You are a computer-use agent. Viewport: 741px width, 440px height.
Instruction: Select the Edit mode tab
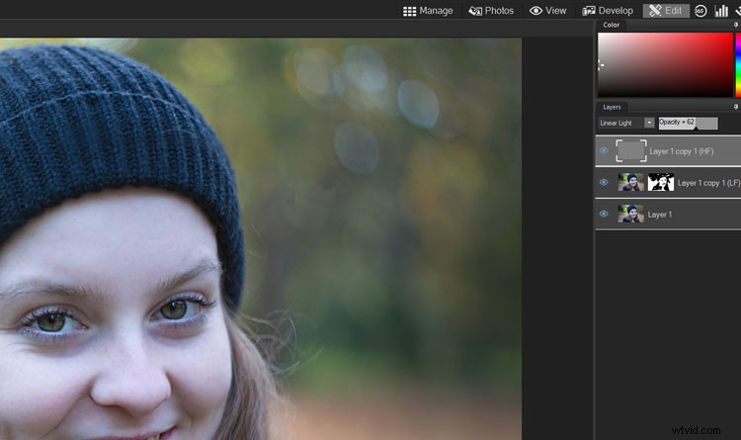[665, 11]
